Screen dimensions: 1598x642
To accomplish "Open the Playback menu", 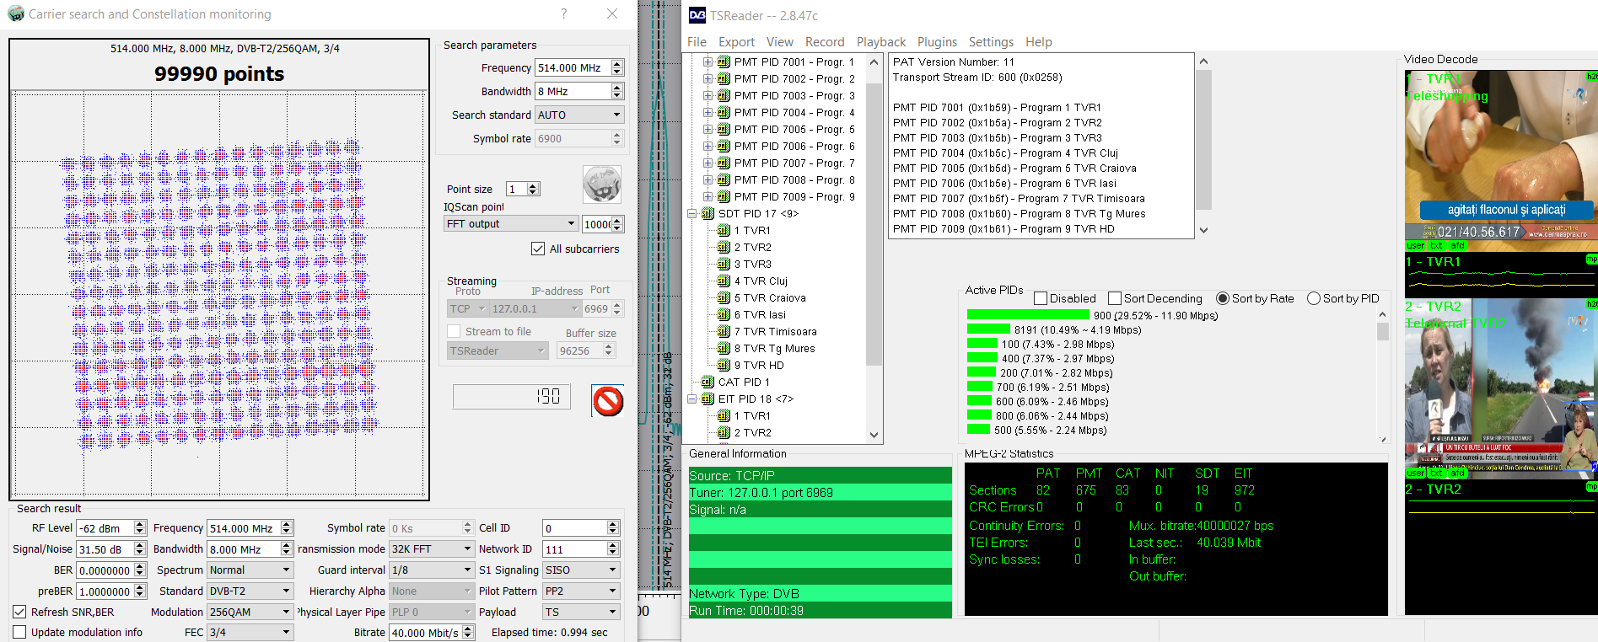I will coord(881,42).
